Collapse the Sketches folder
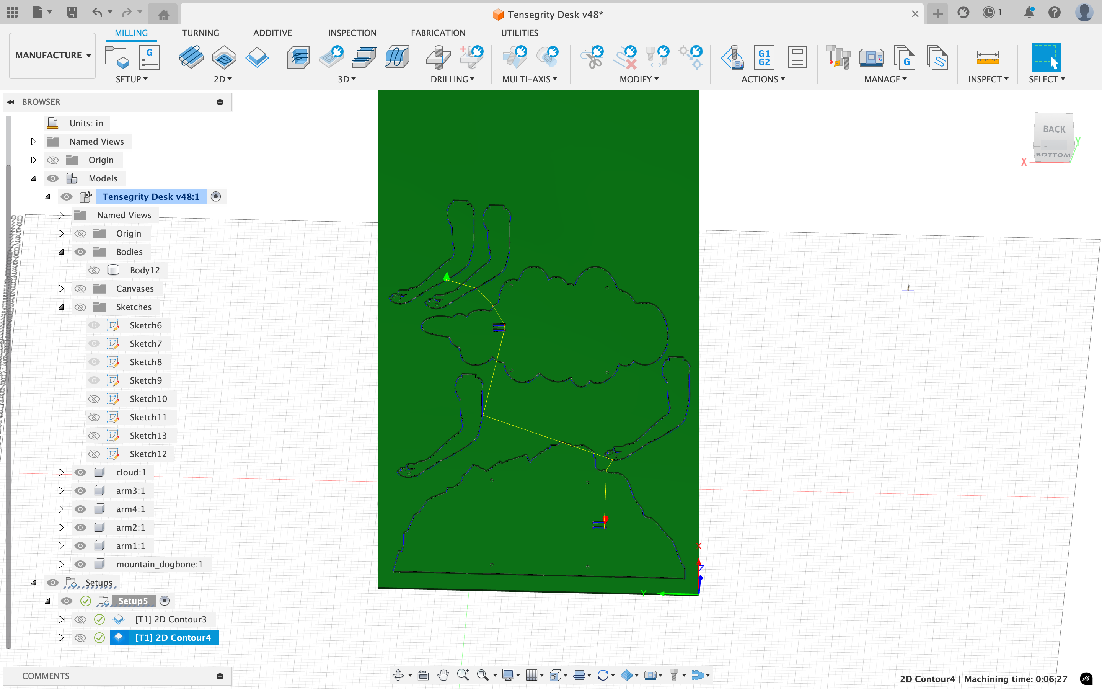This screenshot has width=1102, height=689. (x=61, y=307)
